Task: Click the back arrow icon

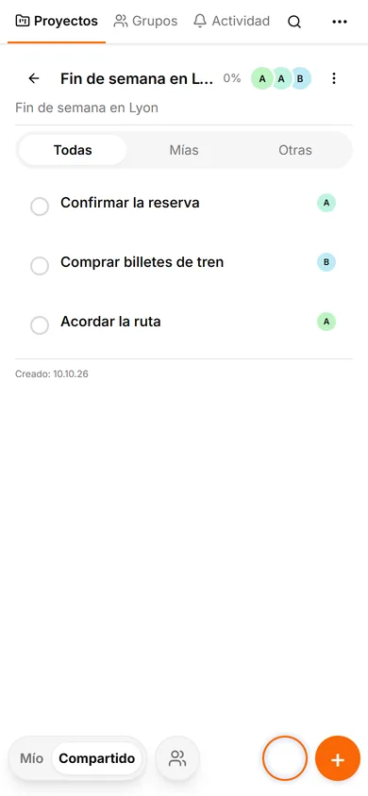Action: tap(34, 78)
